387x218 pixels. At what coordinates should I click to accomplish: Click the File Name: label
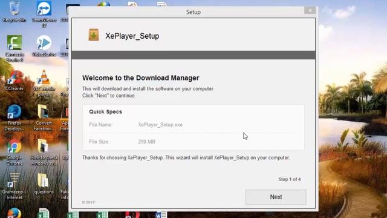point(101,125)
